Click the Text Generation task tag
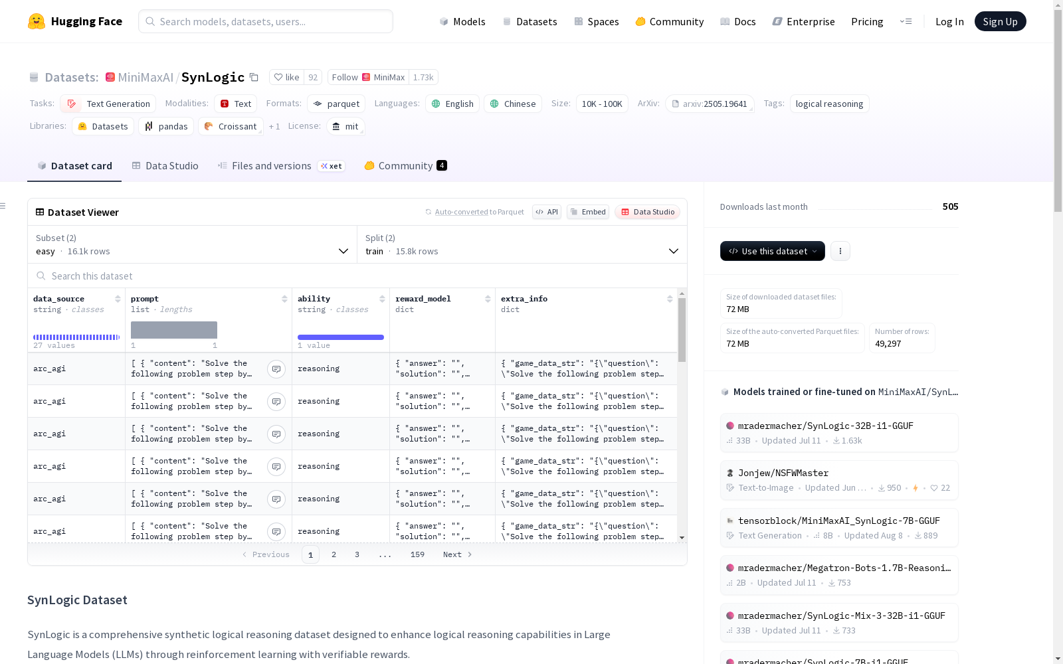Screen dimensions: 1063x664 point(108,104)
